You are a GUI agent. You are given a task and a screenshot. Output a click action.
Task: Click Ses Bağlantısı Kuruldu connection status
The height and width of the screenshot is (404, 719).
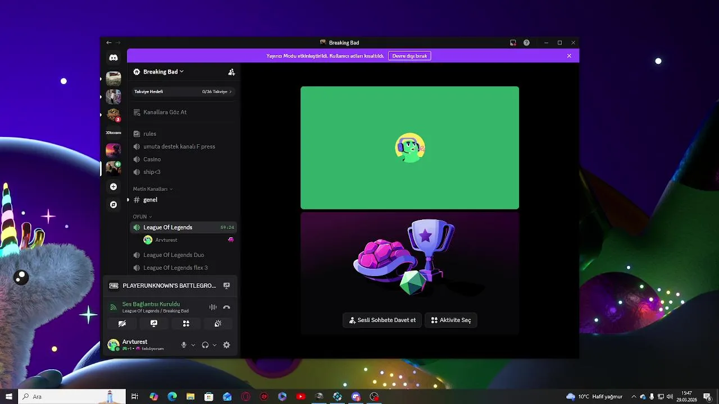151,304
